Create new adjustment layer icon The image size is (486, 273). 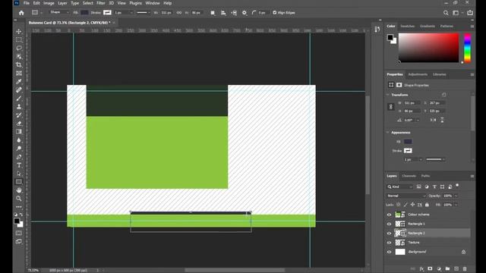[439, 268]
